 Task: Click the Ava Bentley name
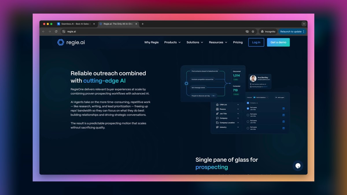pos(263,77)
